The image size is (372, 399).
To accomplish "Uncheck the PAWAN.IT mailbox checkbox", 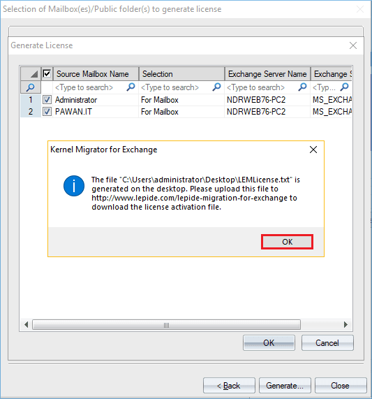I will click(47, 112).
